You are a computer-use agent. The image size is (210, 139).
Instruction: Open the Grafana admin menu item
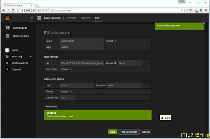coord(20,63)
